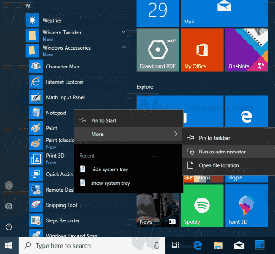Click the Windows Start button
The width and height of the screenshot is (275, 254).
point(9,245)
